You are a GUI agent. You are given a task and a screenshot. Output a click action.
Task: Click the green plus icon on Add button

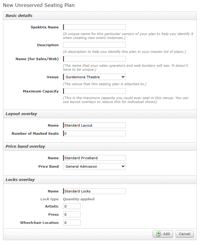point(158,234)
